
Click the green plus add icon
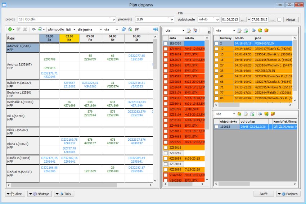[x=10, y=30]
